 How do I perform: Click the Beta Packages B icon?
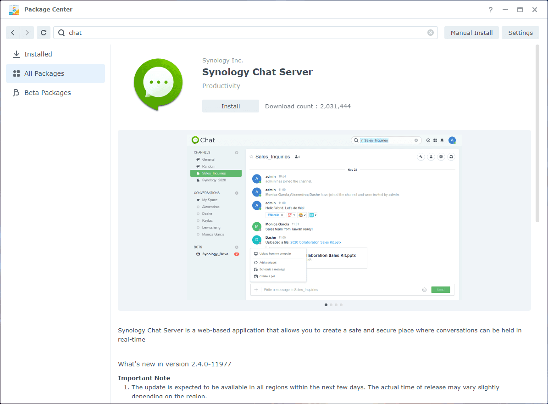point(16,93)
